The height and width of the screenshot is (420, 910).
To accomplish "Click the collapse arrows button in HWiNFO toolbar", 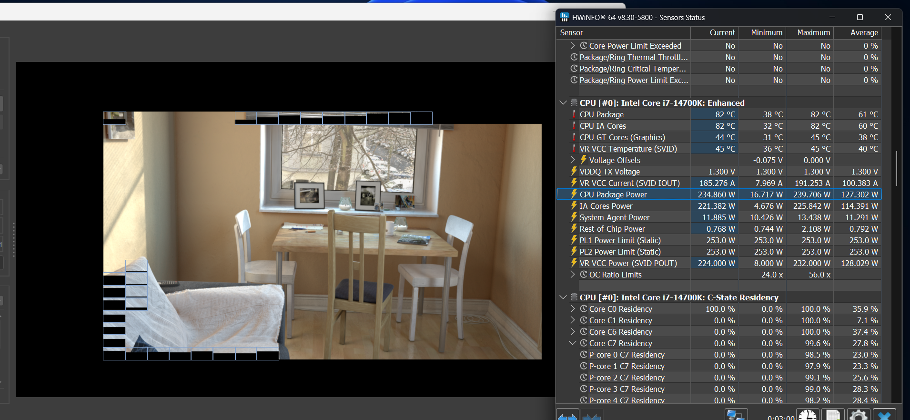I will 591,415.
